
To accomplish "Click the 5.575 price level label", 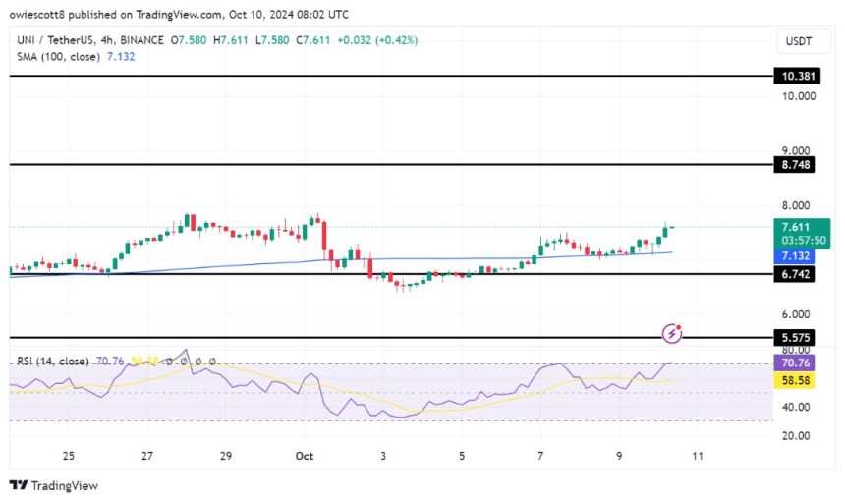I will (x=795, y=338).
